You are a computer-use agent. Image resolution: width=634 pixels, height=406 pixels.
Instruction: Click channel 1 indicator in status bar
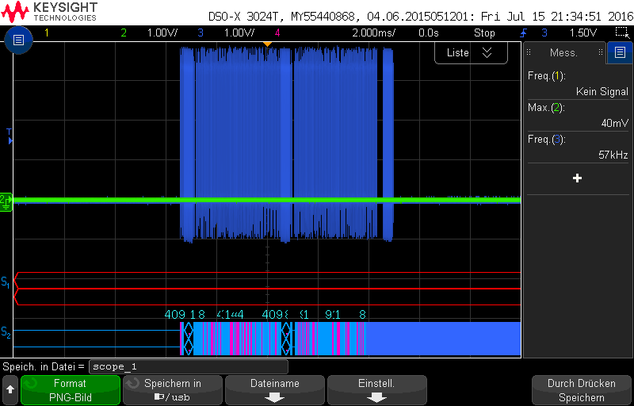[x=47, y=33]
